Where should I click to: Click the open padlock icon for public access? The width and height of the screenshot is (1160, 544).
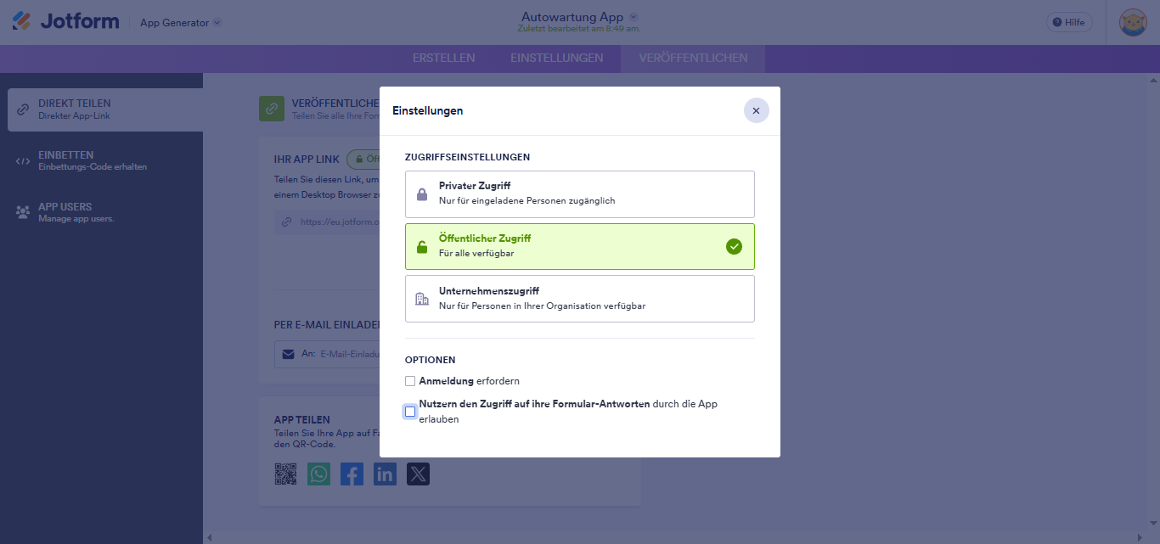tap(422, 247)
